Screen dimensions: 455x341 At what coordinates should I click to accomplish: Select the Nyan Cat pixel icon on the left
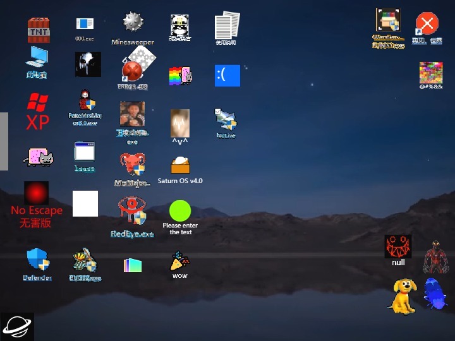[x=38, y=157]
